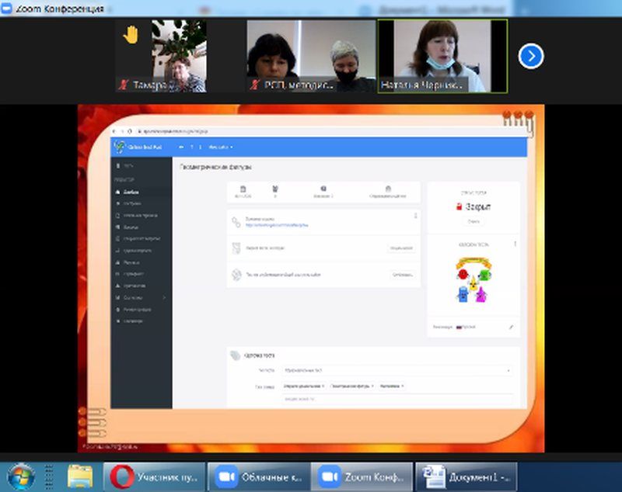Click the red lock icon beside Закрыт
Image resolution: width=622 pixels, height=492 pixels.
[459, 206]
